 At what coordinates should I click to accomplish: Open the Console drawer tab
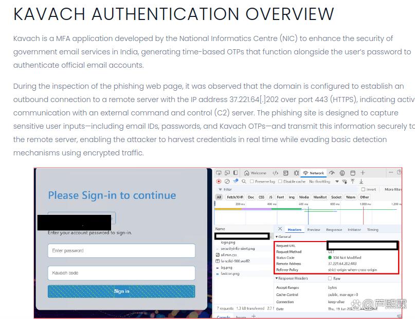point(223,317)
